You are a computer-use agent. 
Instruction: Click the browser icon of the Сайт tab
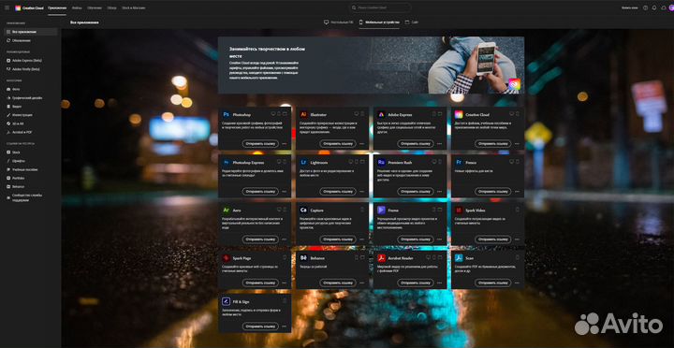407,22
